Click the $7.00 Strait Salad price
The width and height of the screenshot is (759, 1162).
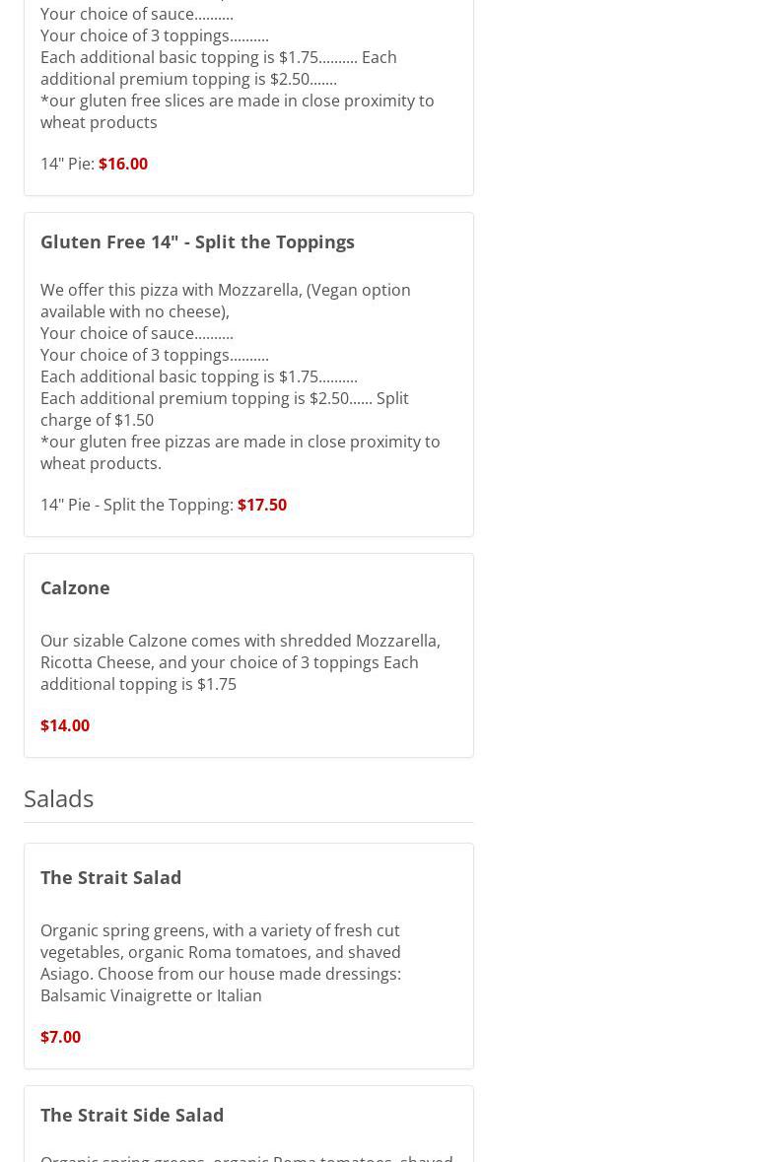tap(60, 1037)
